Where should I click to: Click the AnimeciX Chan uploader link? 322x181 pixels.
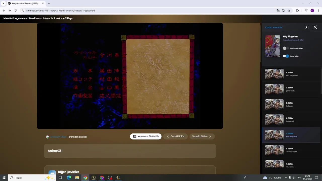click(58, 137)
